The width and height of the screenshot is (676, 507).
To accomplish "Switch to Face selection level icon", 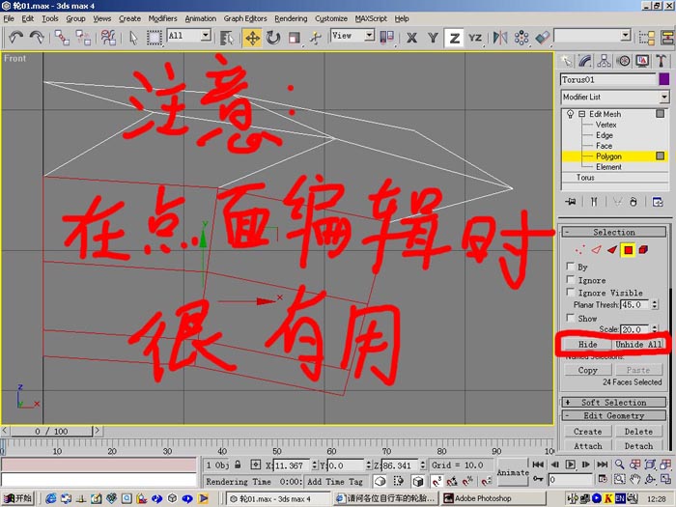I will tap(612, 249).
